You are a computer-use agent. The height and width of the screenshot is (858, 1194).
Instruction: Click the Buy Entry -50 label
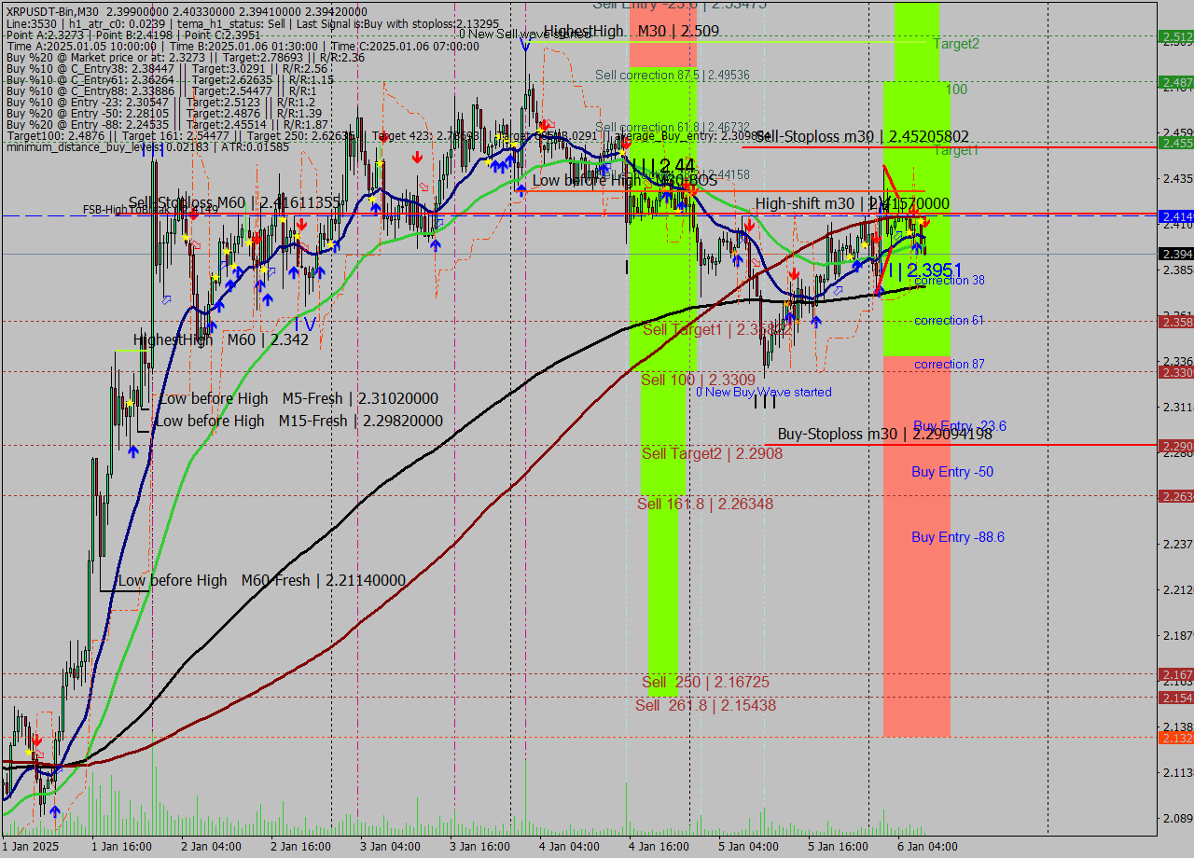click(x=952, y=472)
